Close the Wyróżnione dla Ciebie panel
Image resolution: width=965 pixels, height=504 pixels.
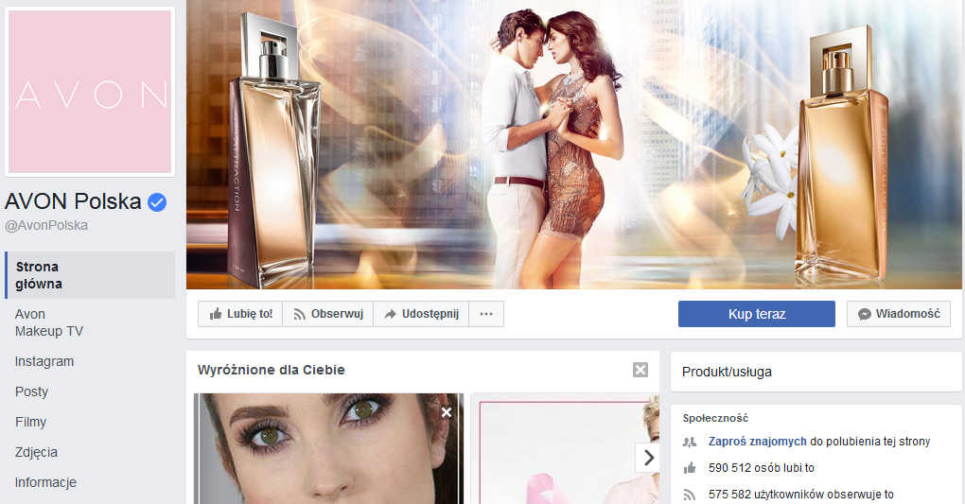(x=640, y=370)
